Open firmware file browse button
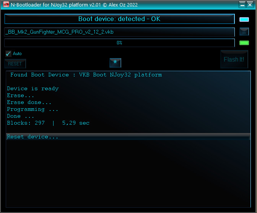Image resolution: width=257 pixels, height=213 pixels. pos(244,32)
